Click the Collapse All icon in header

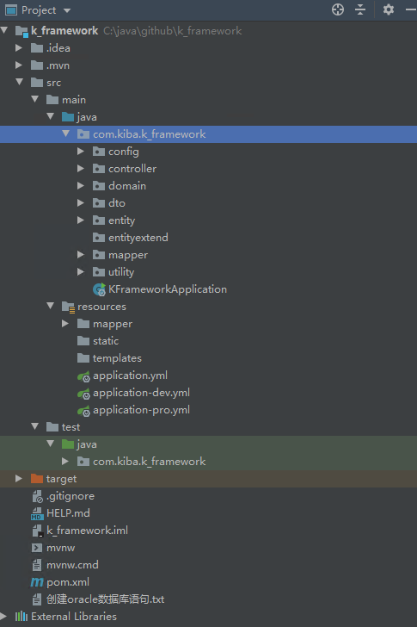pyautogui.click(x=360, y=9)
